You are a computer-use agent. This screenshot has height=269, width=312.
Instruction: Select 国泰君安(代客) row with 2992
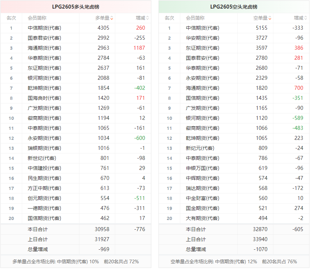coord(76,38)
